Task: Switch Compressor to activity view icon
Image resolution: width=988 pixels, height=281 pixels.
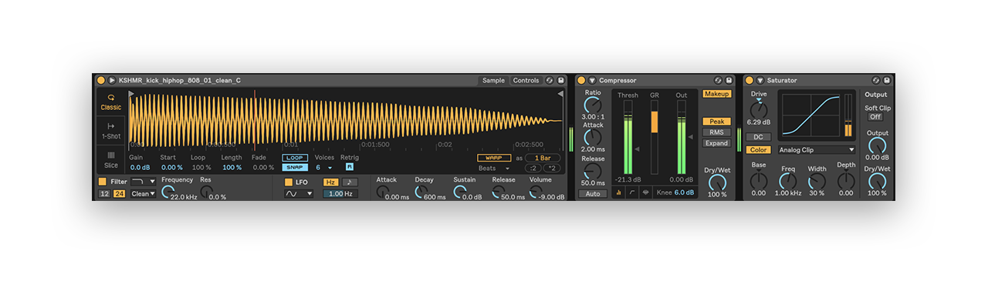Action: click(645, 192)
